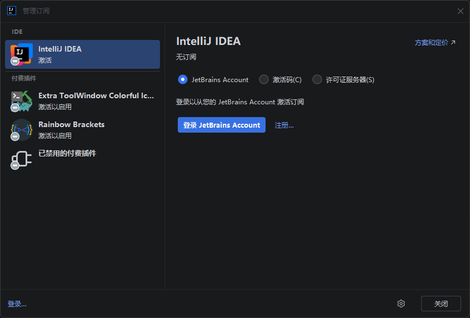Click the IntelliJ IDEA heading in right panel
Viewport: 470px width, 318px height.
[208, 41]
